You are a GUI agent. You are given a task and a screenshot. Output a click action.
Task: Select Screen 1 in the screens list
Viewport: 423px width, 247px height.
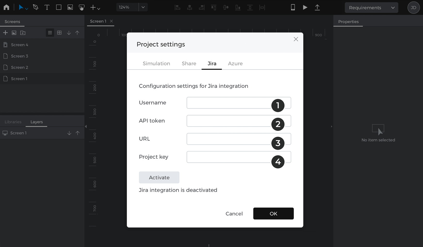[x=42, y=79]
